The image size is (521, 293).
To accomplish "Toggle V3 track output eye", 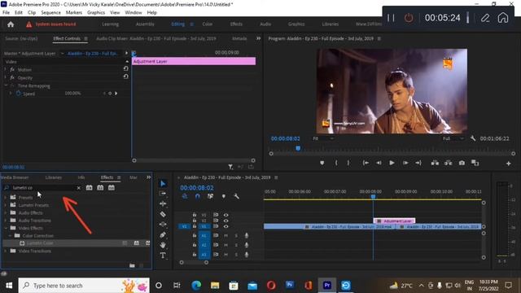I will click(226, 215).
